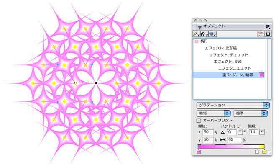Click the オブジェクト panel title

[x=214, y=26]
